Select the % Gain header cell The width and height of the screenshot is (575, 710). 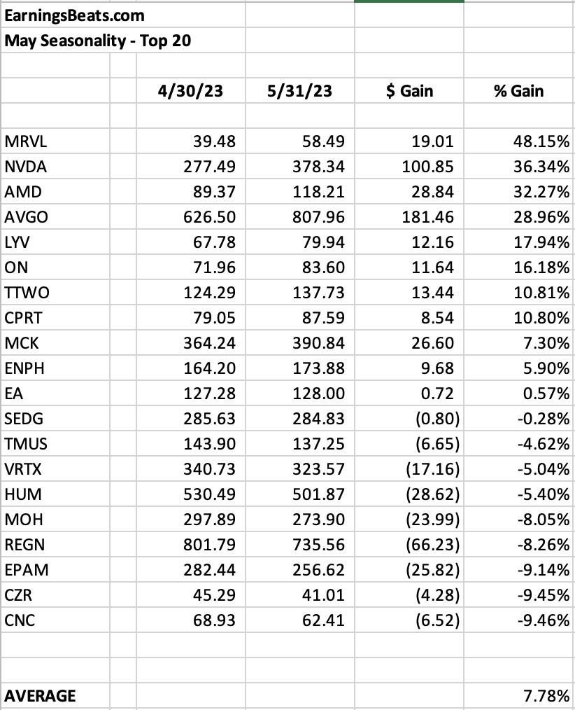(519, 90)
